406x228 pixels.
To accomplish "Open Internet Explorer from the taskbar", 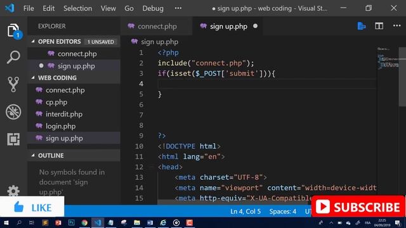I will tap(163, 222).
